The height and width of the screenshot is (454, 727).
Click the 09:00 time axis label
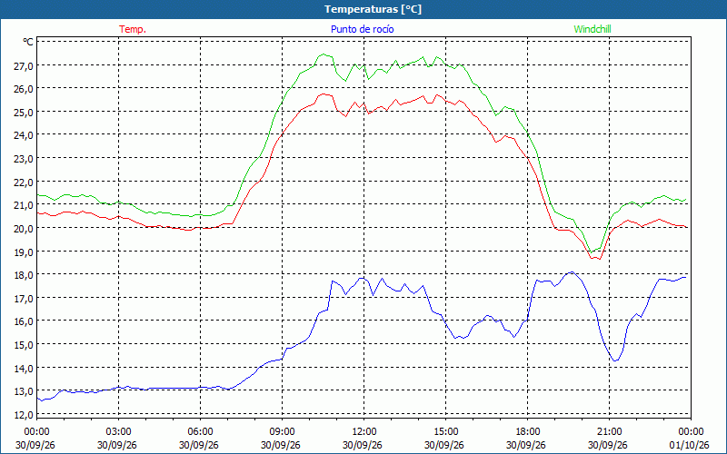pyautogui.click(x=283, y=432)
